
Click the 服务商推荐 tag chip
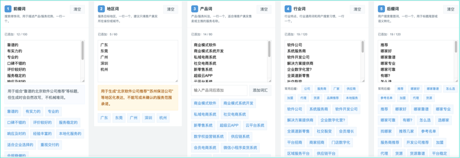pyautogui.click(x=390, y=143)
